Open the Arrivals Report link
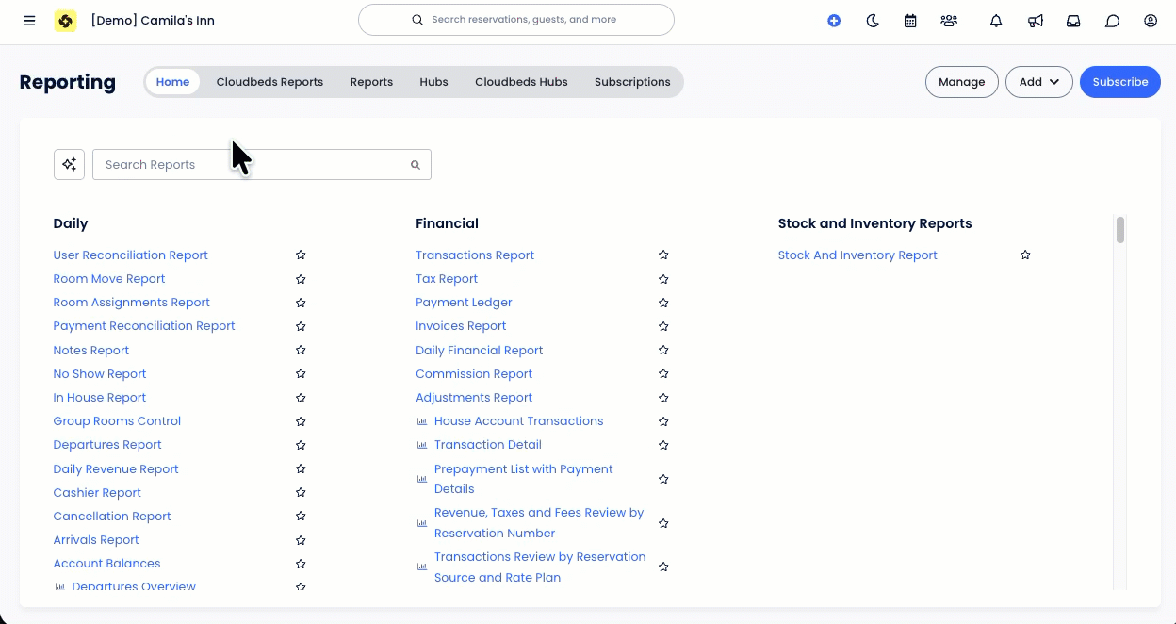1176x624 pixels. (96, 540)
